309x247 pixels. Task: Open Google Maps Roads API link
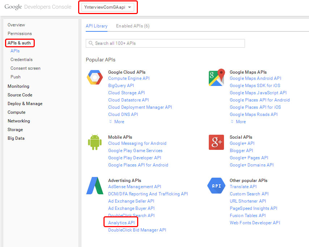point(254,114)
